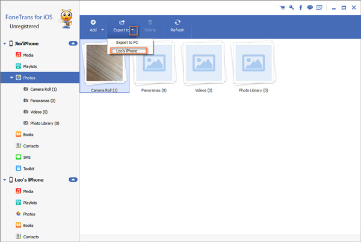Screen dimensions: 361x242
Task: Click the Export to share icon
Action: 122,22
